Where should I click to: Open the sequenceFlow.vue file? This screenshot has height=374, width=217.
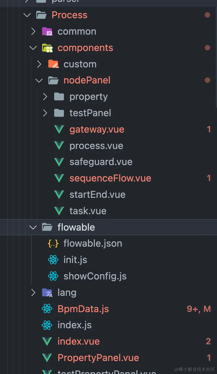(x=110, y=178)
